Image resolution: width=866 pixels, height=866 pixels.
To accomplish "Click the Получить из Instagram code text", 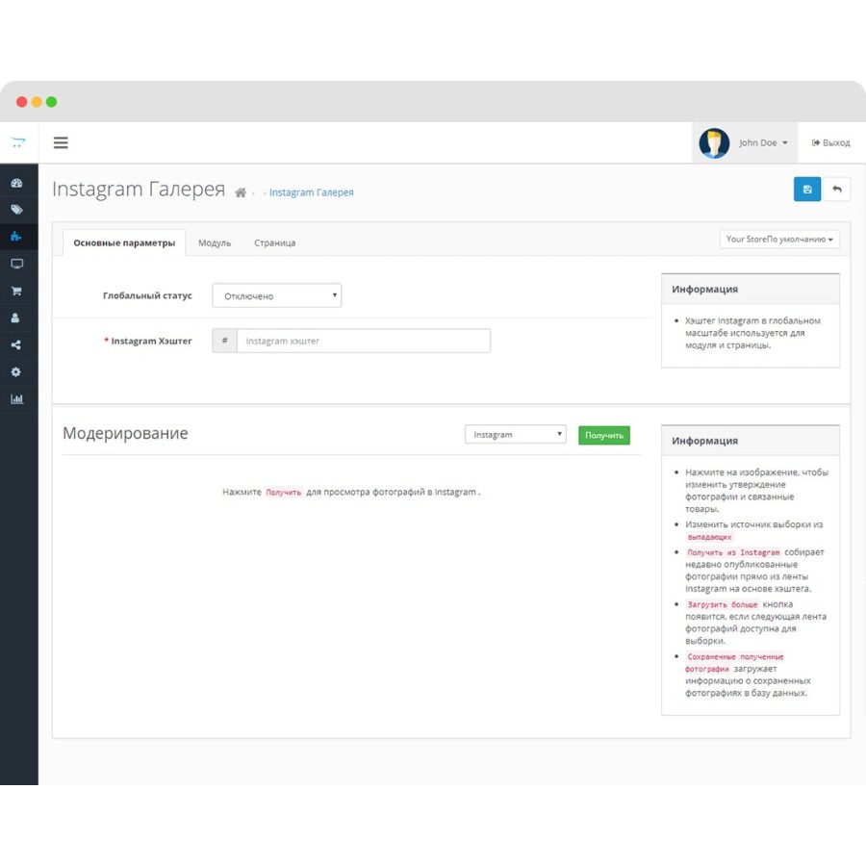I will (x=733, y=552).
